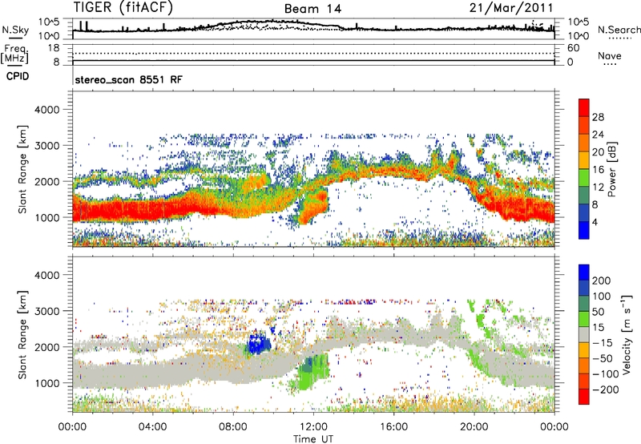Image resolution: width=641 pixels, height=444 pixels.
Task: Click the 3000 tick on the velocity panel
Action: 46,311
